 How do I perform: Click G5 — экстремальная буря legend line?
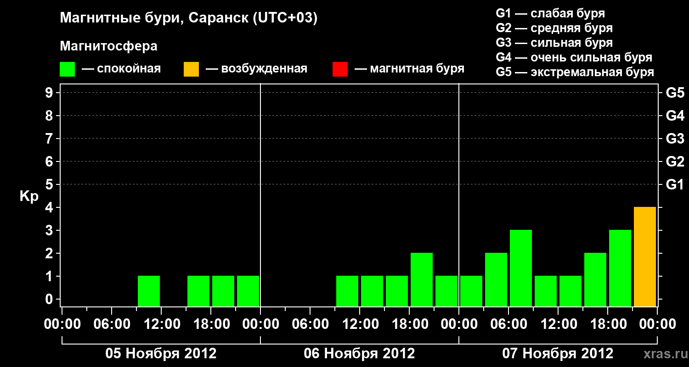tap(575, 72)
